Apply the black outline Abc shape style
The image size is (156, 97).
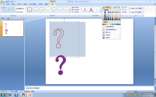click(30, 10)
